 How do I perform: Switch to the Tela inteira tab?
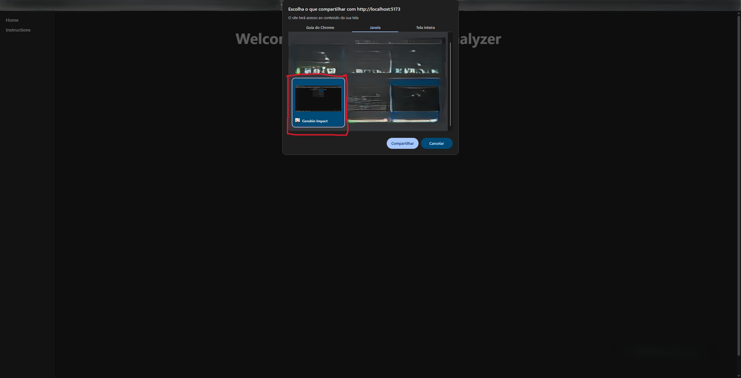[425, 27]
